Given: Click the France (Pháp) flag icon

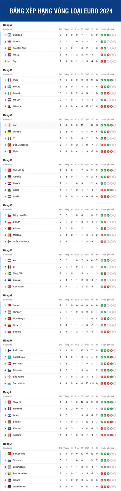Looking at the screenshot, I should click(9, 80).
